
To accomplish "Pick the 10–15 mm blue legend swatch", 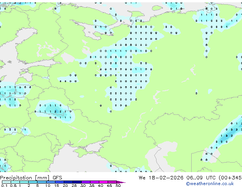I will (x=50, y=182).
